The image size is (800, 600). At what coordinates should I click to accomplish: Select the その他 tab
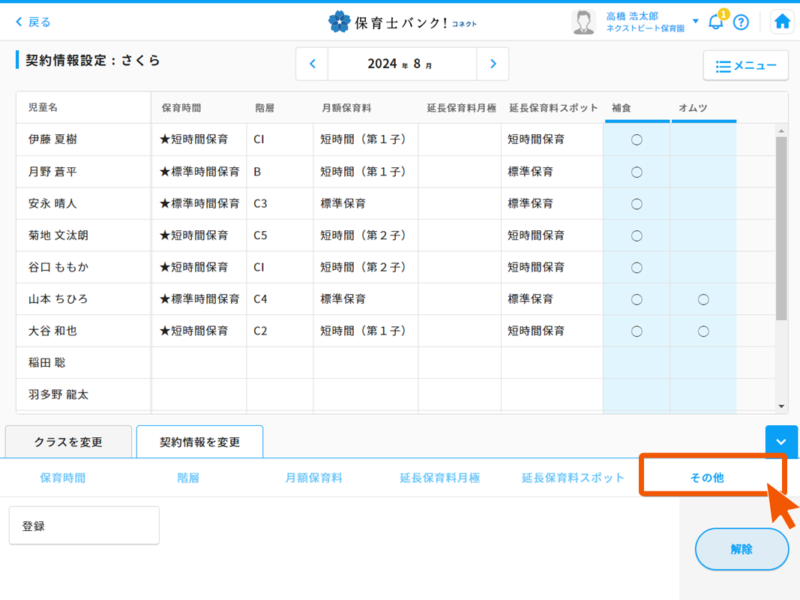coord(707,478)
